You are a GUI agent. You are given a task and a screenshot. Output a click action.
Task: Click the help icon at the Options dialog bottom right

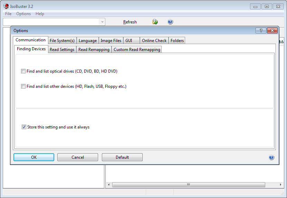pyautogui.click(x=271, y=157)
